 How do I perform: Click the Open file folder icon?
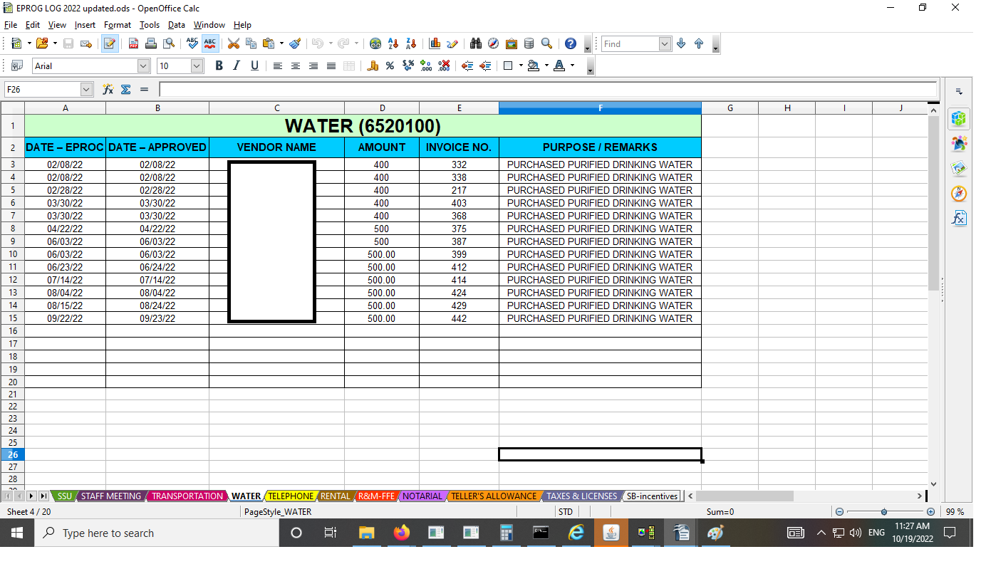[x=41, y=43]
